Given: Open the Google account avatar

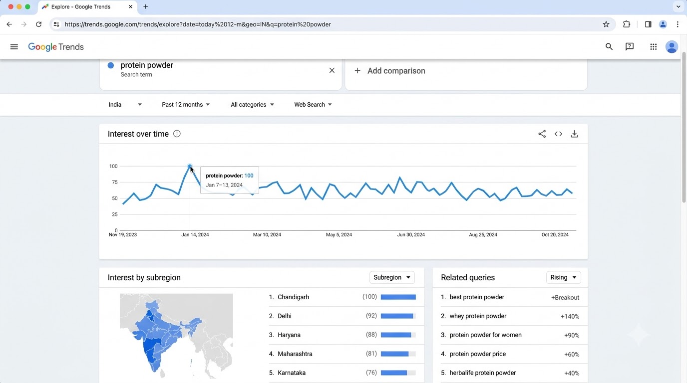Looking at the screenshot, I should (x=672, y=47).
